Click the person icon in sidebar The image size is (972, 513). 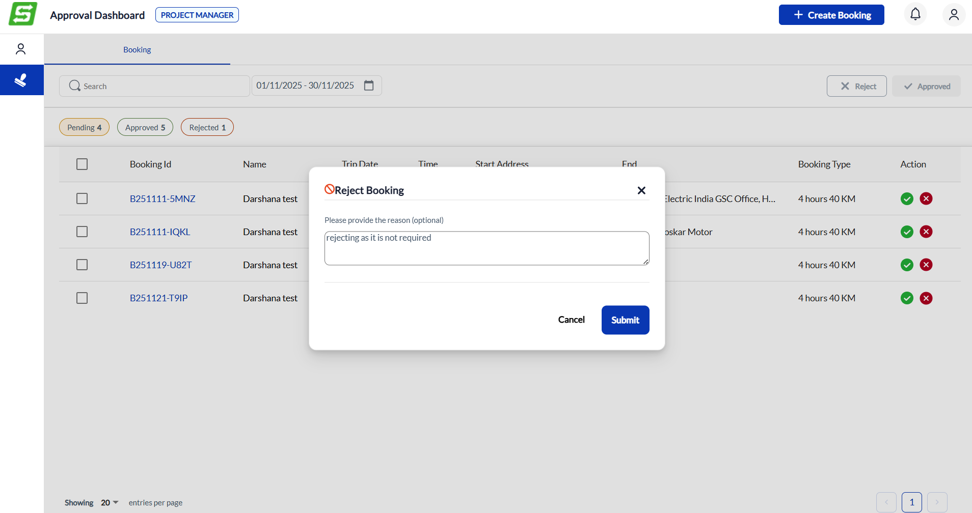(21, 49)
